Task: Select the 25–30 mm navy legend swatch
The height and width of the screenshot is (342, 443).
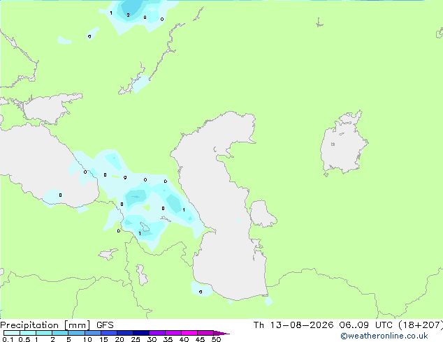Action: pos(140,333)
